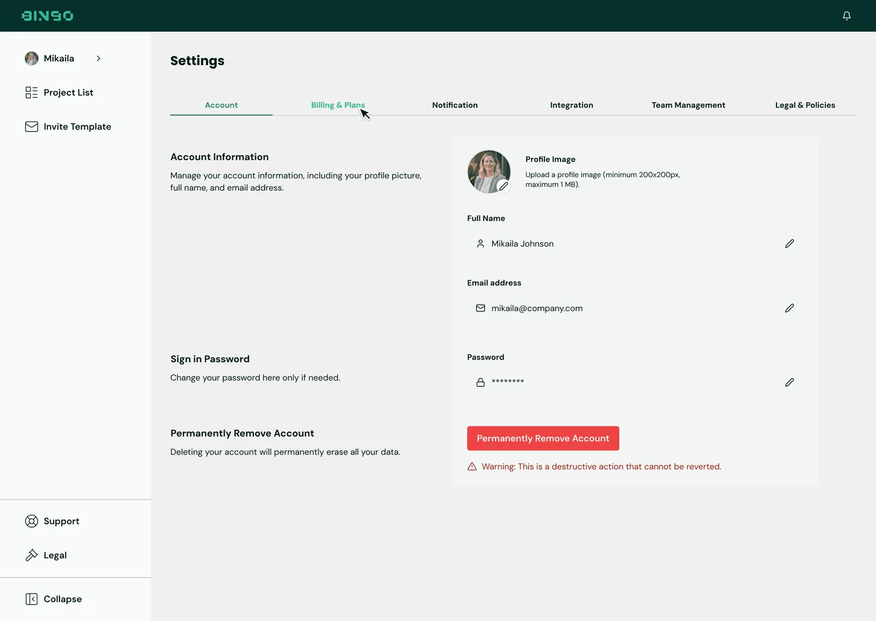This screenshot has width=876, height=621.
Task: Open Support from sidebar
Action: click(x=61, y=521)
